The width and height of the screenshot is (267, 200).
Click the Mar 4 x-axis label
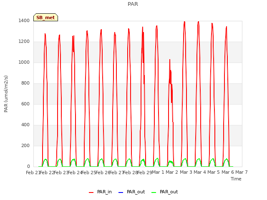[x=200, y=172]
